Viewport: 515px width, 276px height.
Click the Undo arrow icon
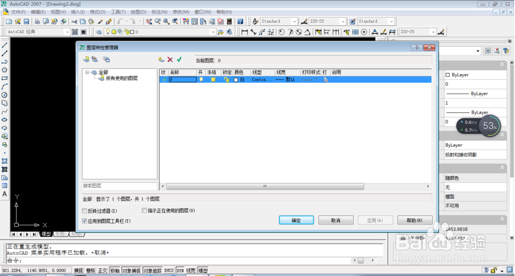pos(120,21)
